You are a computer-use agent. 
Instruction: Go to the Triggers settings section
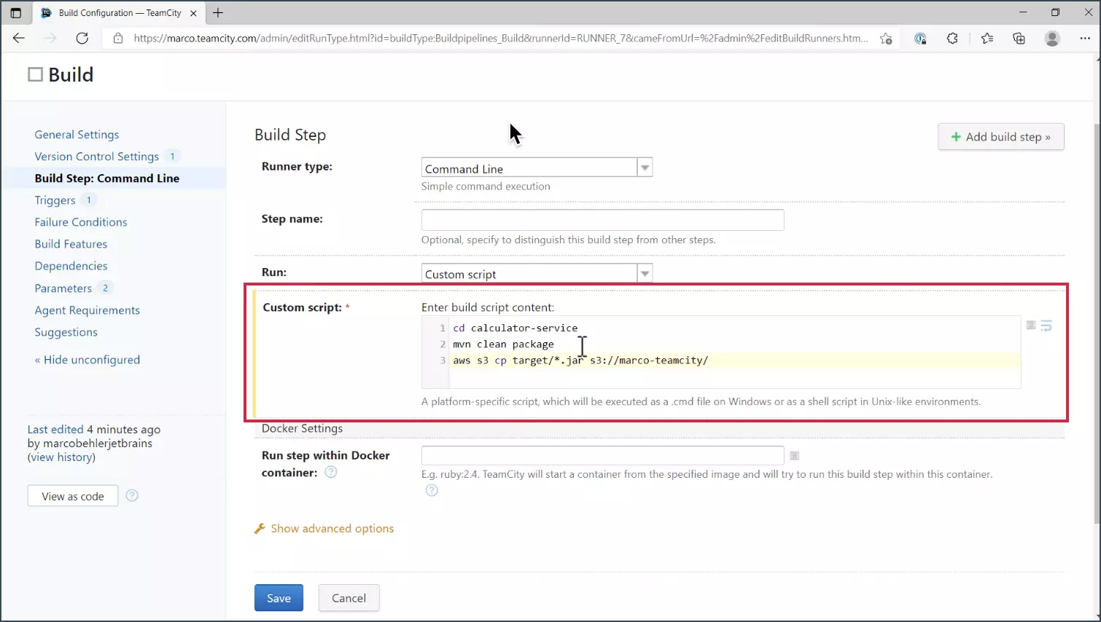[x=55, y=200]
